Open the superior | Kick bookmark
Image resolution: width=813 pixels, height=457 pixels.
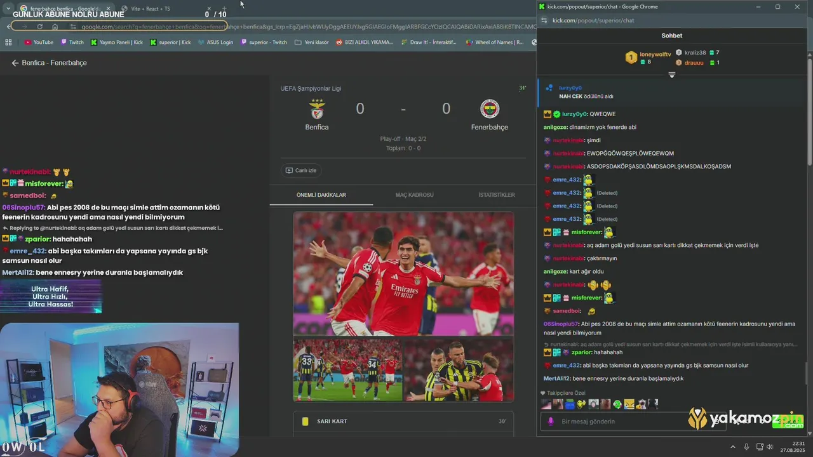[x=170, y=43]
